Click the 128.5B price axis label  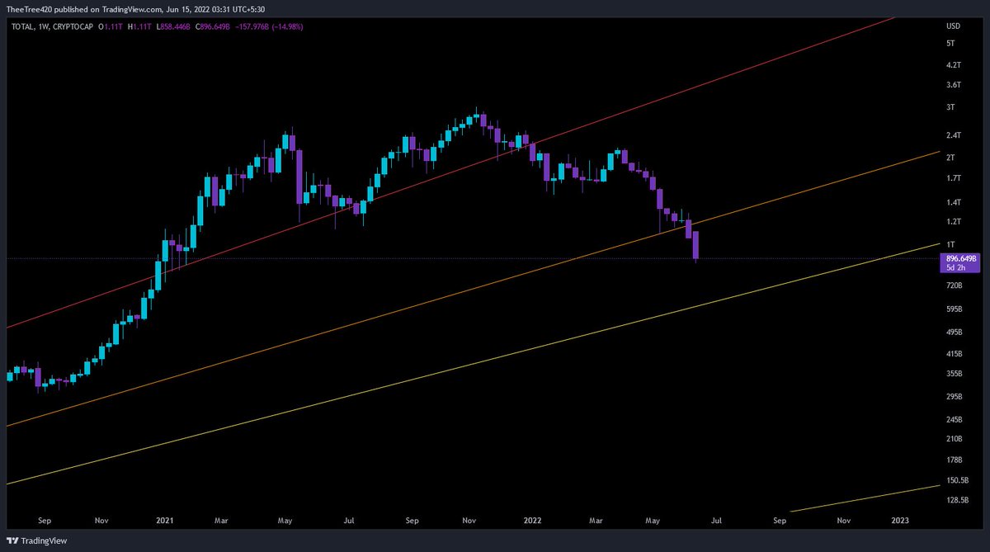click(956, 500)
